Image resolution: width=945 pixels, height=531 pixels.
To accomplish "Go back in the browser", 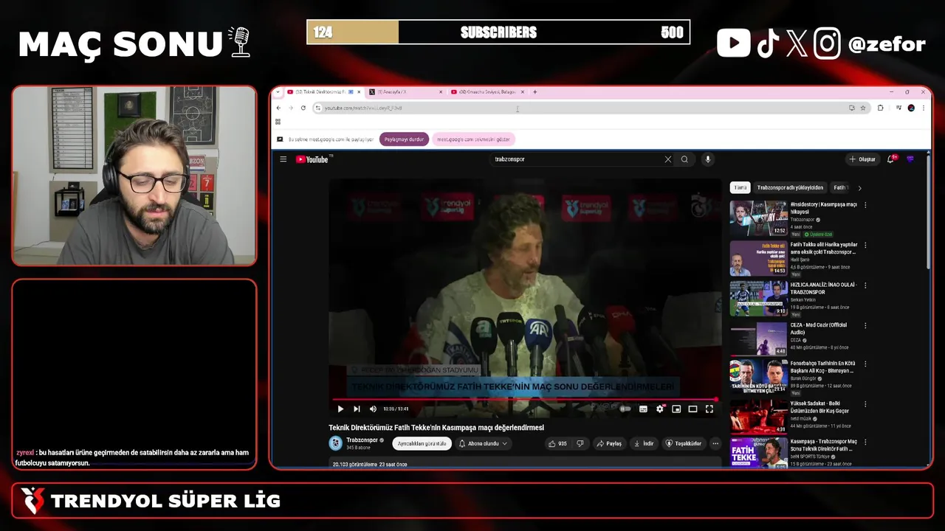I will (x=278, y=108).
